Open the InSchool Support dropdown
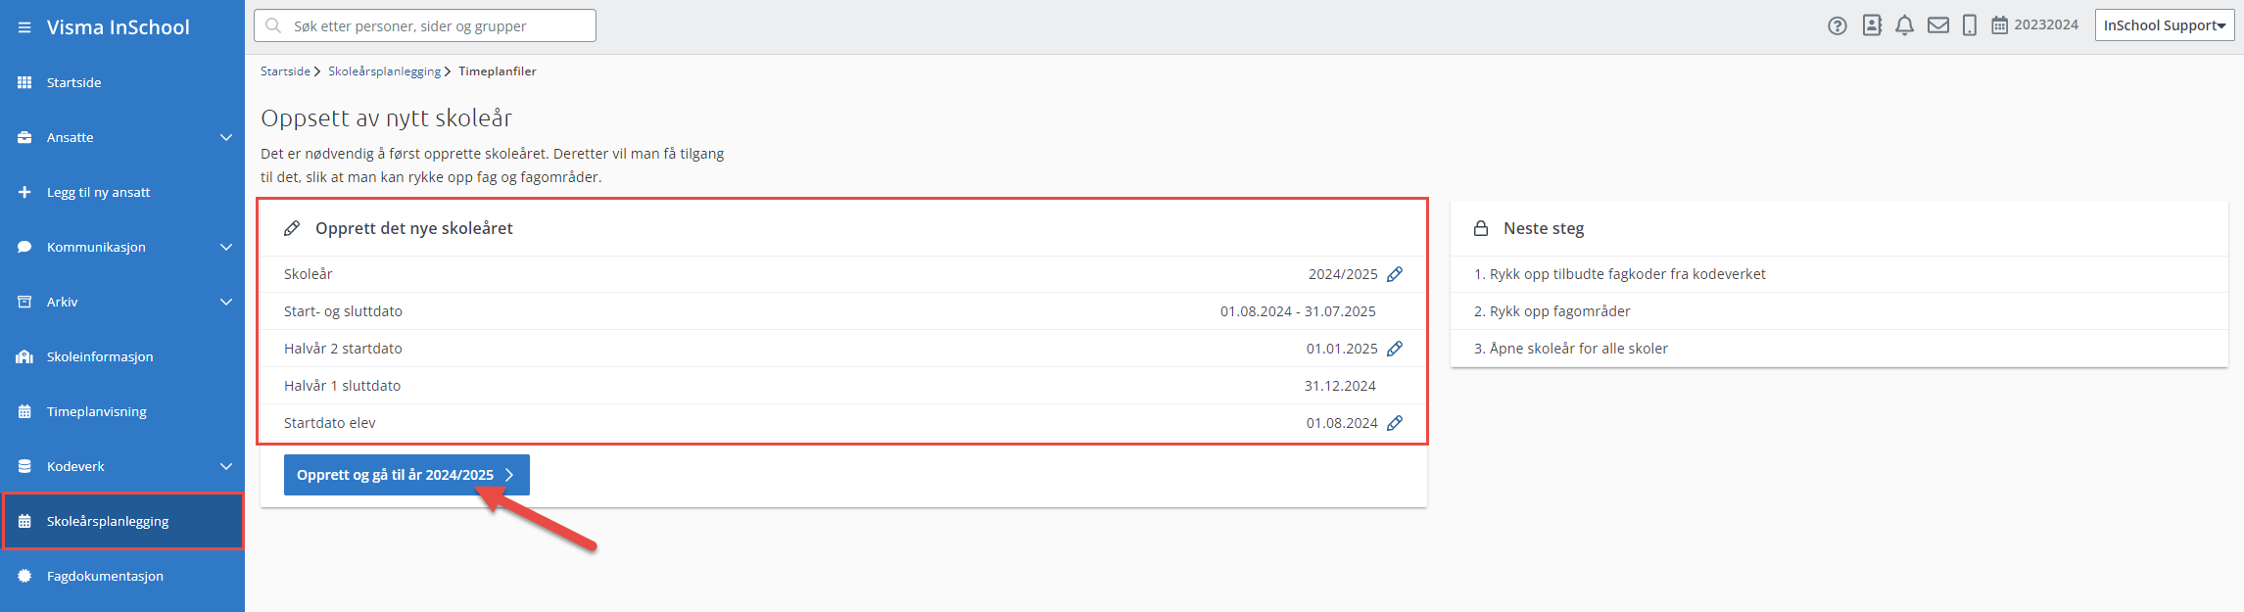This screenshot has height=612, width=2244. [x=2165, y=25]
